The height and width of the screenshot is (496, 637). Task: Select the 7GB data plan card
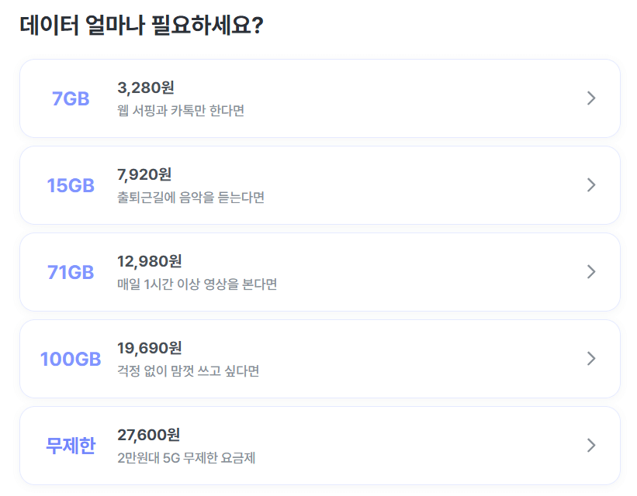click(x=318, y=98)
